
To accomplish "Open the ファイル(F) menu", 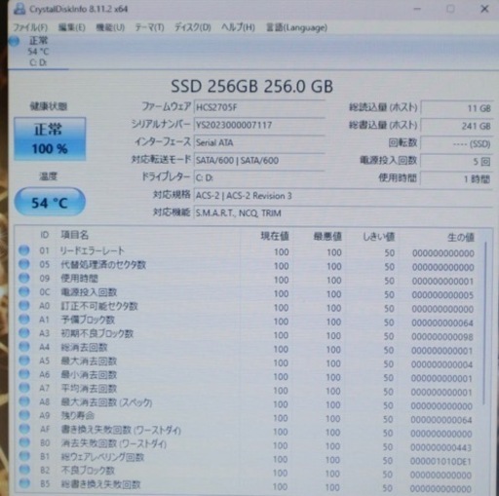I will coord(30,27).
